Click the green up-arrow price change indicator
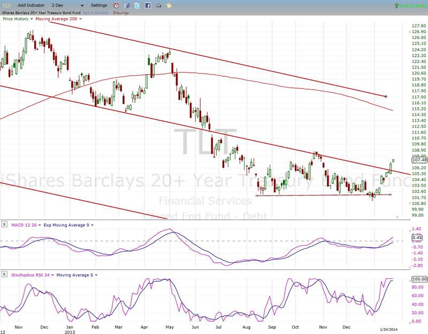428x334 pixels. click(x=396, y=5)
